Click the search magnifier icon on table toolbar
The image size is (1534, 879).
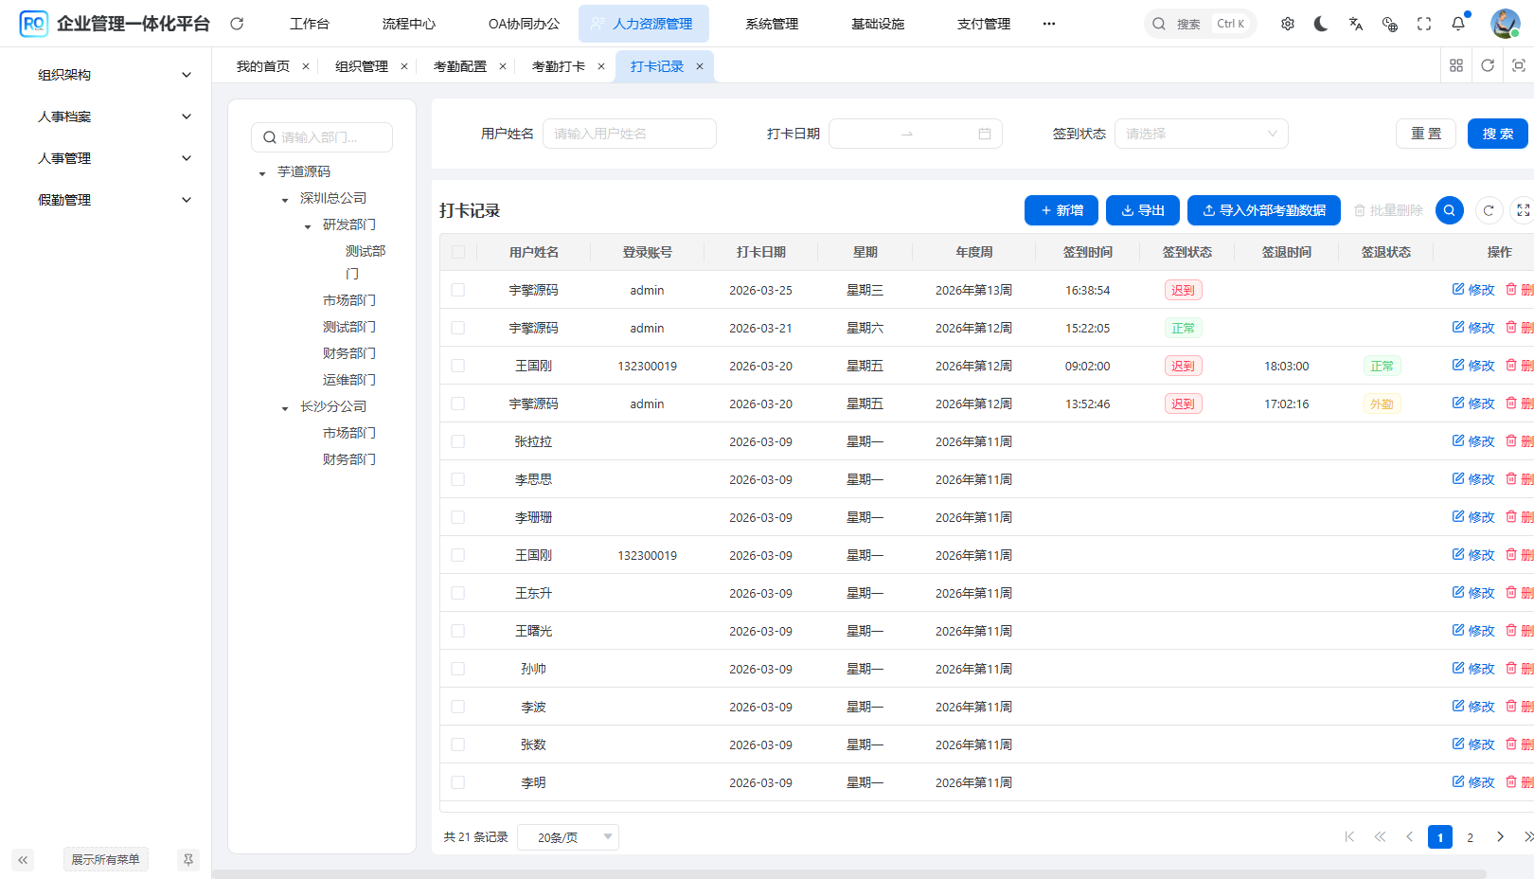1449,210
